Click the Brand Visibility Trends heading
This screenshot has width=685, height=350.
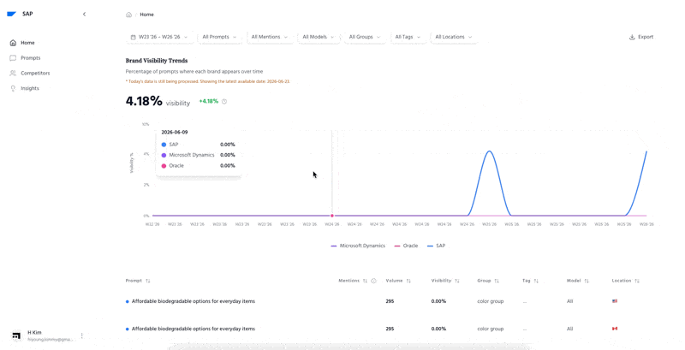tap(157, 61)
